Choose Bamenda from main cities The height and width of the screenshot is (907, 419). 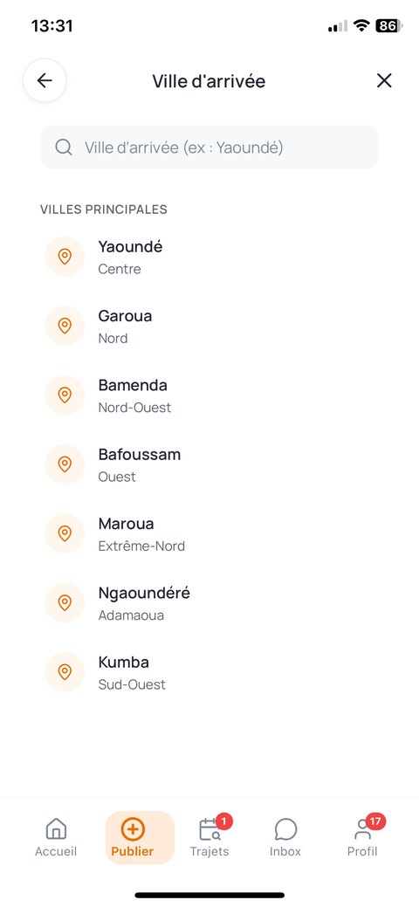(x=209, y=395)
